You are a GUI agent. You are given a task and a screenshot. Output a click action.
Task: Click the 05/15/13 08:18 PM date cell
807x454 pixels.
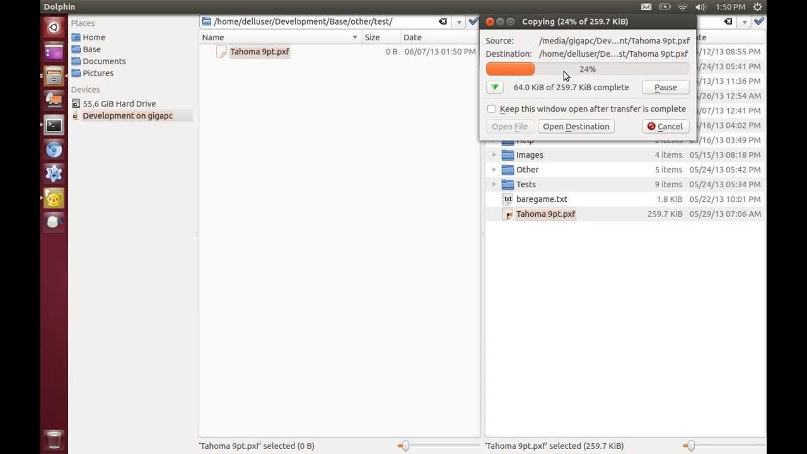[x=724, y=155]
